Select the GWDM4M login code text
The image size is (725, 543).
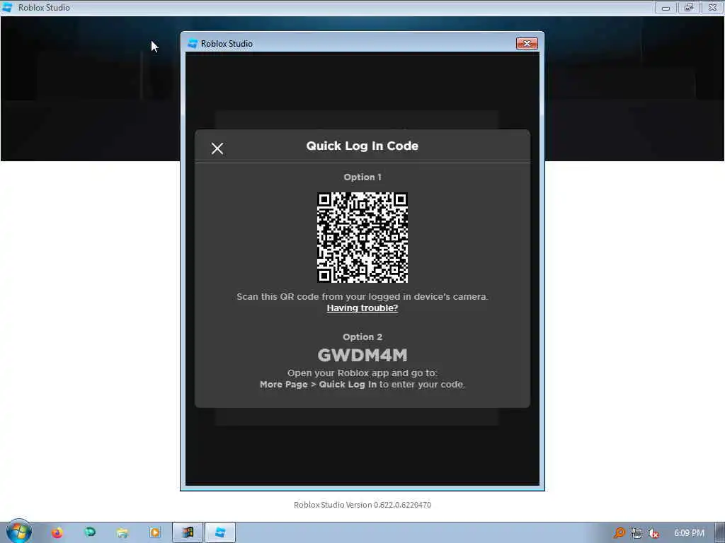[362, 355]
